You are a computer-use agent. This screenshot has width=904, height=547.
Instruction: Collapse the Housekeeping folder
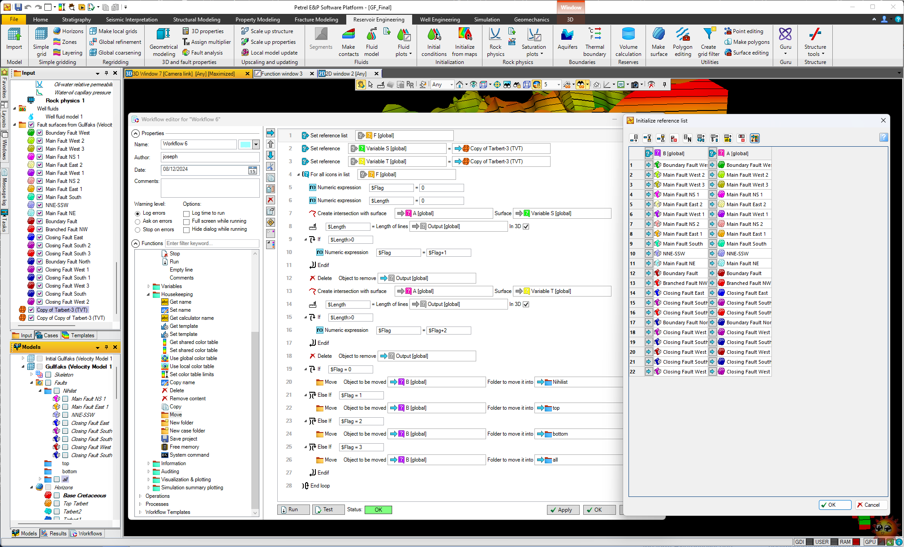coord(148,294)
